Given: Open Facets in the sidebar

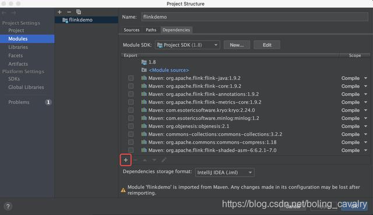Looking at the screenshot, I should 16,55.
